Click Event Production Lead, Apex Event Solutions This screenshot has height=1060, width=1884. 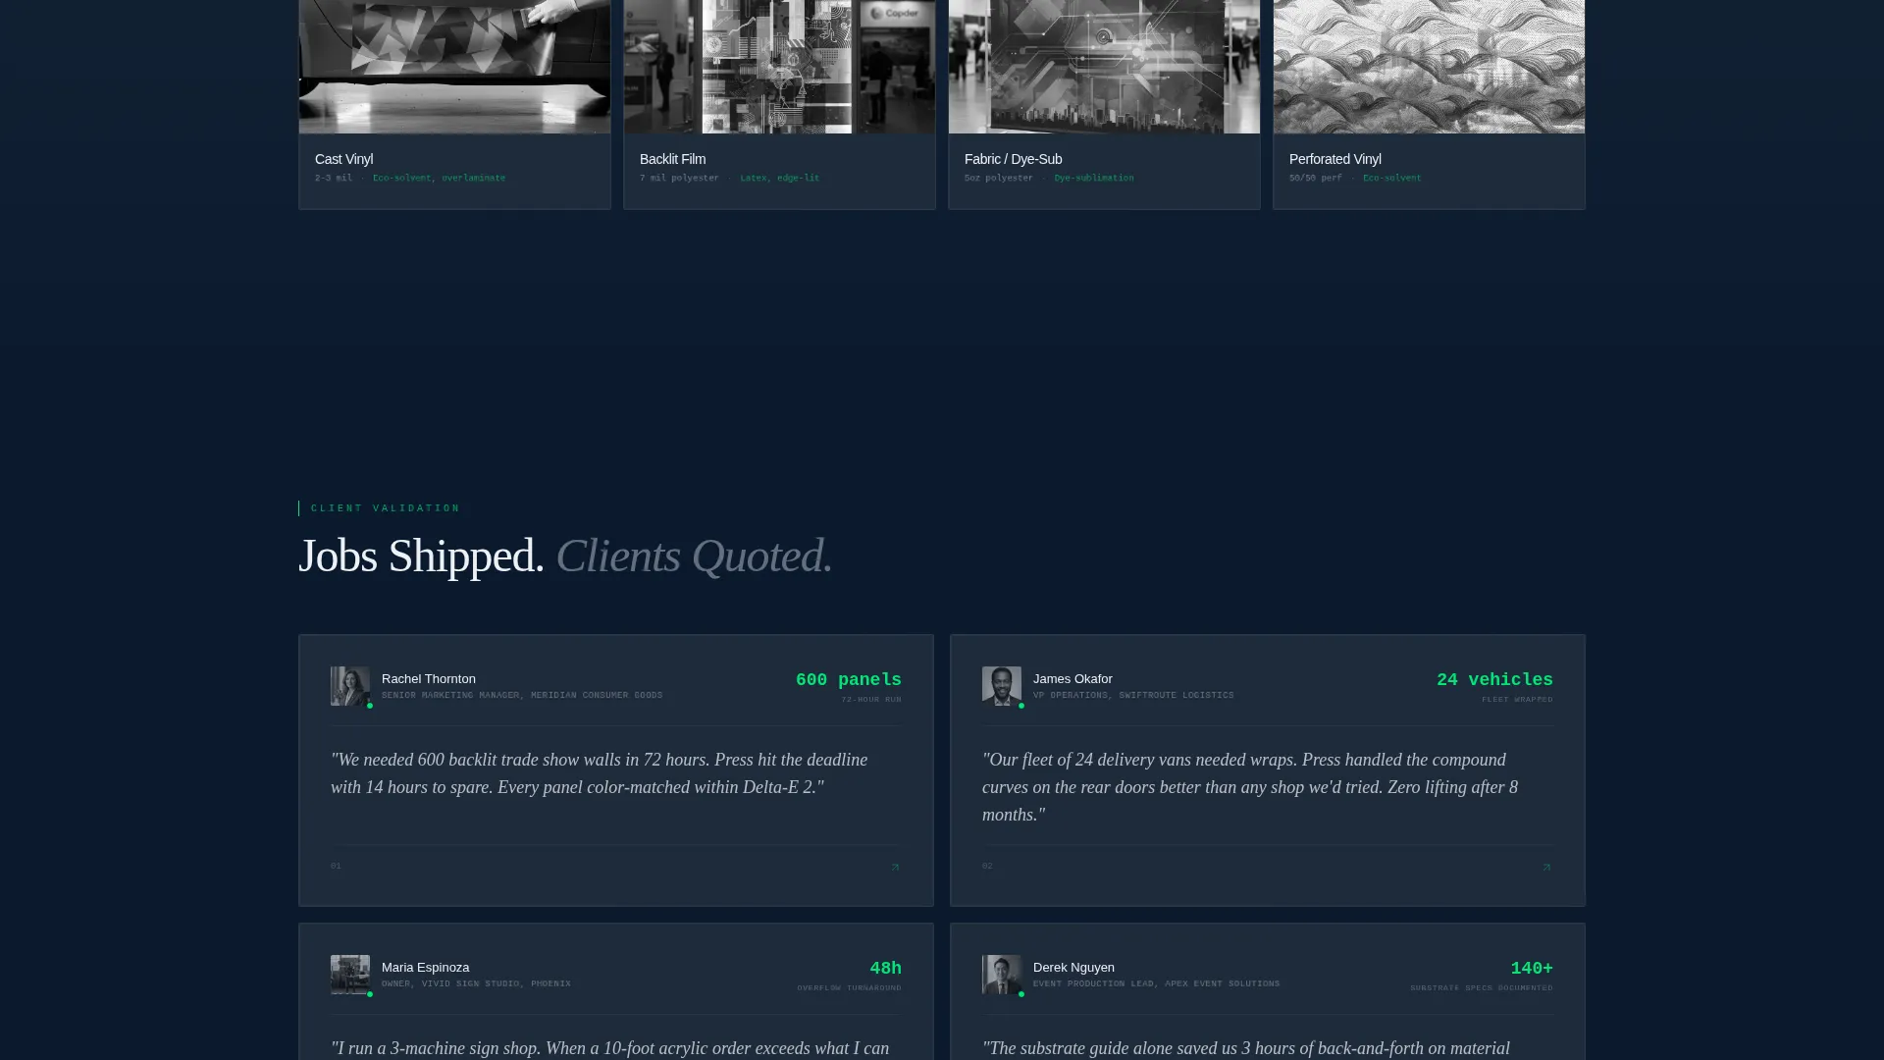point(1156,983)
